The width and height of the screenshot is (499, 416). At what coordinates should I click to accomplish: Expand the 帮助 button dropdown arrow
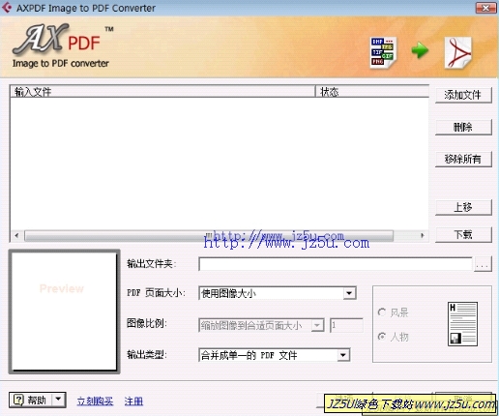58,400
